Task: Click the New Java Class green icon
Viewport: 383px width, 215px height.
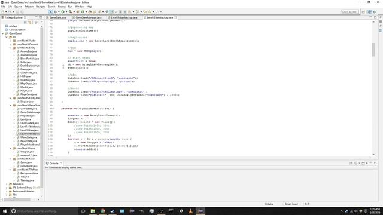Action: point(83,12)
